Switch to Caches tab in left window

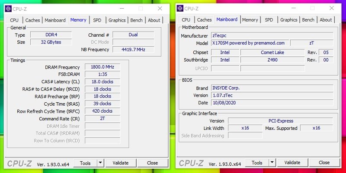32,20
